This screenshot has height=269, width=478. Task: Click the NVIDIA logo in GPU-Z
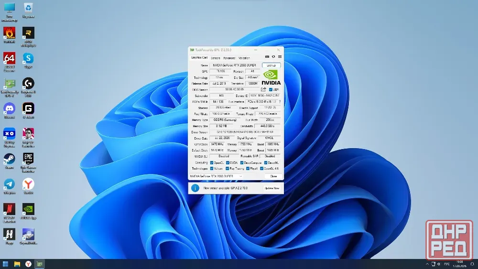tap(271, 78)
